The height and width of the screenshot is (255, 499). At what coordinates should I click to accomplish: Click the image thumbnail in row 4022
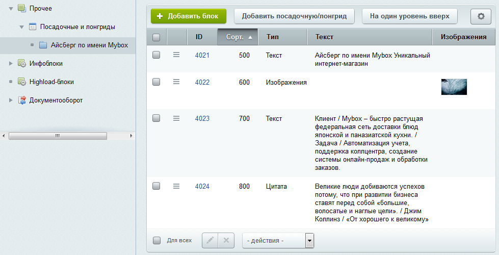tap(454, 87)
